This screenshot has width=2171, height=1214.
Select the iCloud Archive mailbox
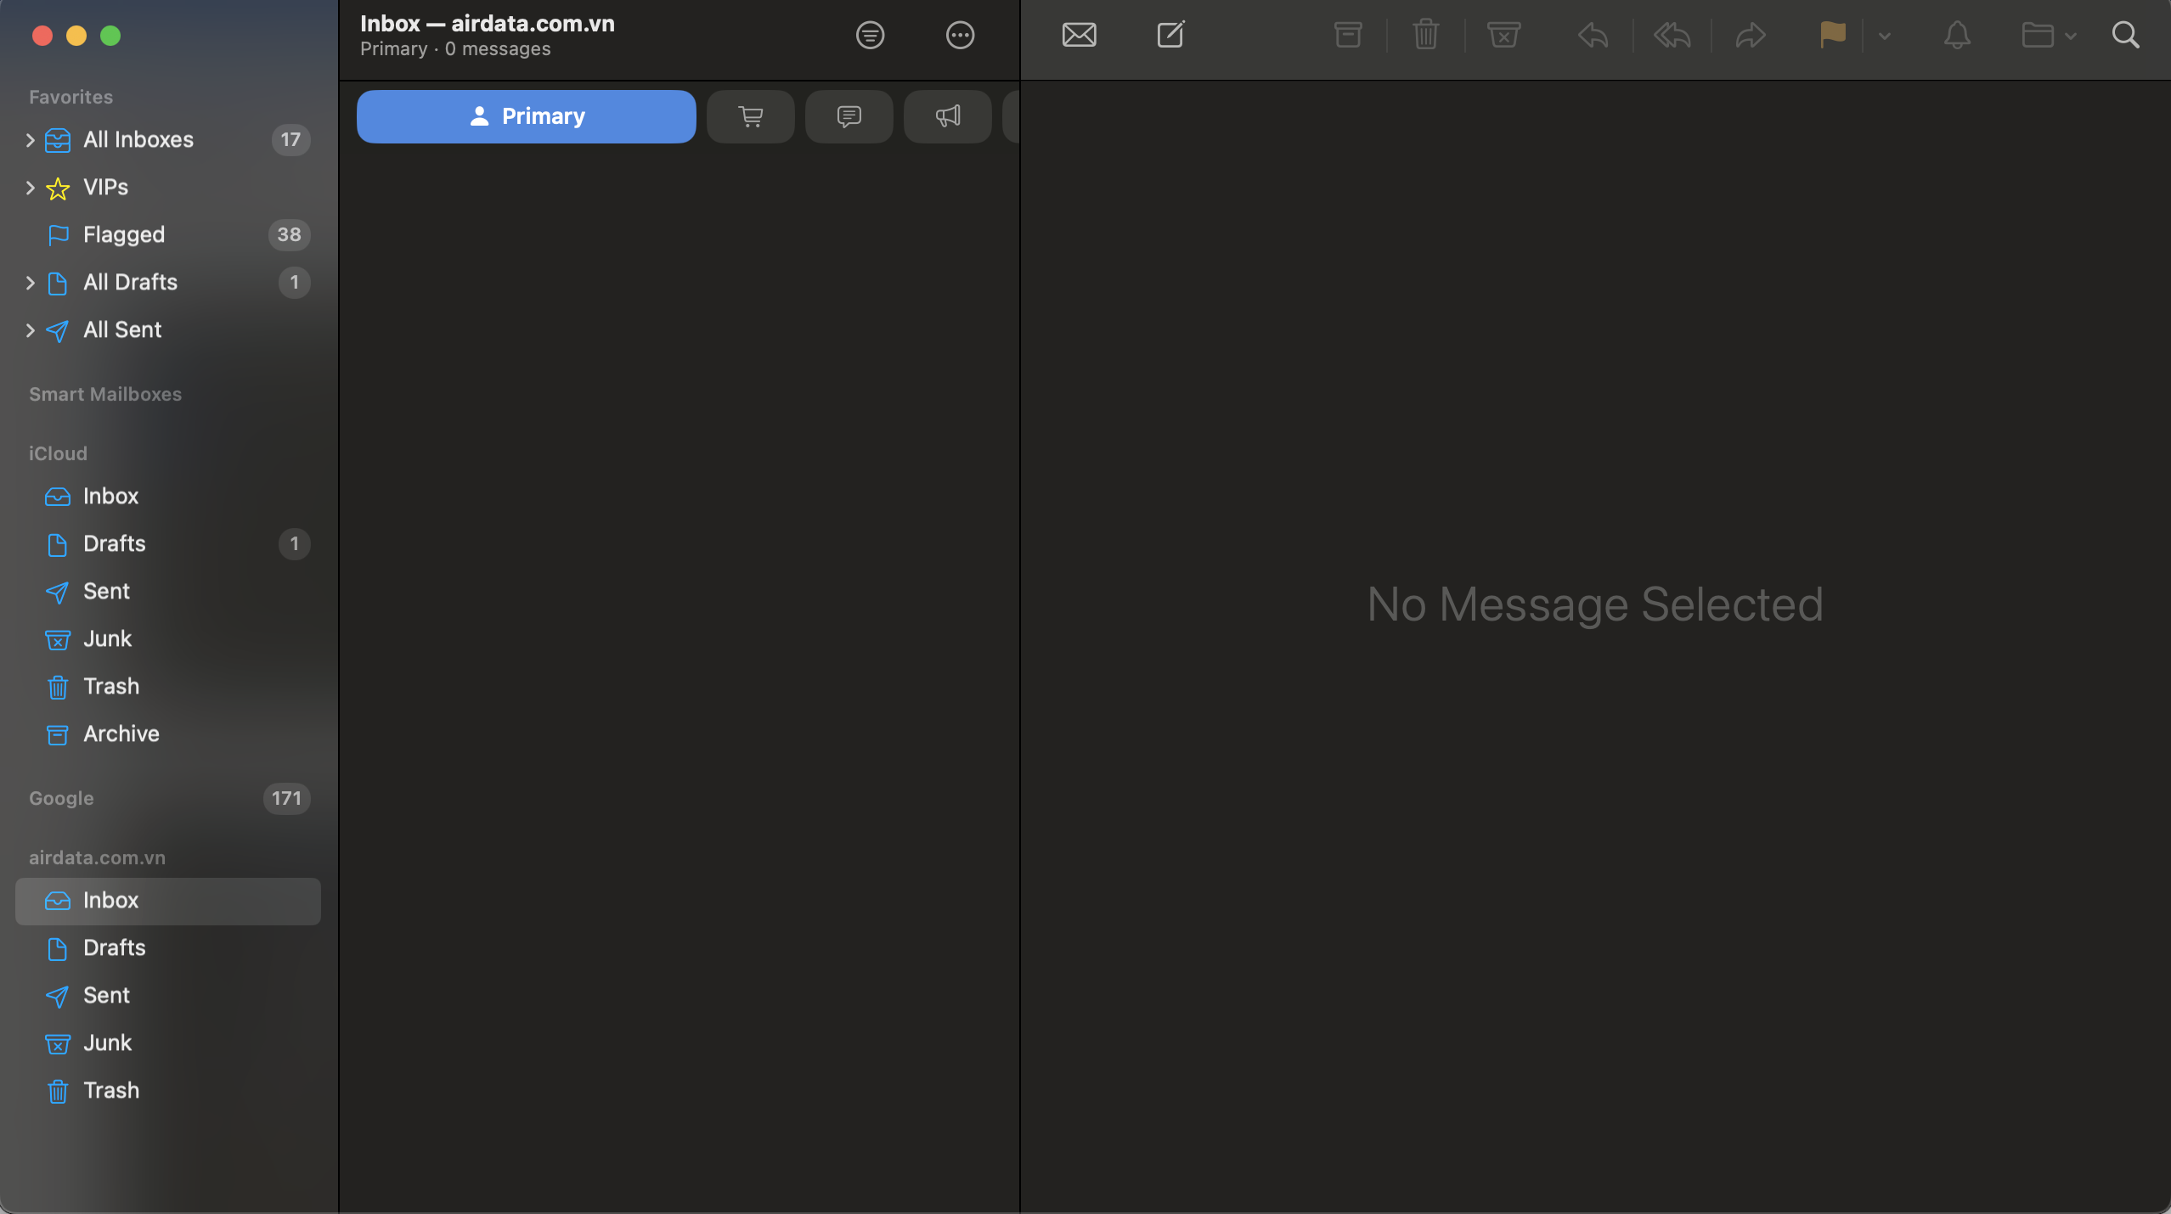coord(121,733)
